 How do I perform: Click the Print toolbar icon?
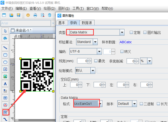(35, 15)
